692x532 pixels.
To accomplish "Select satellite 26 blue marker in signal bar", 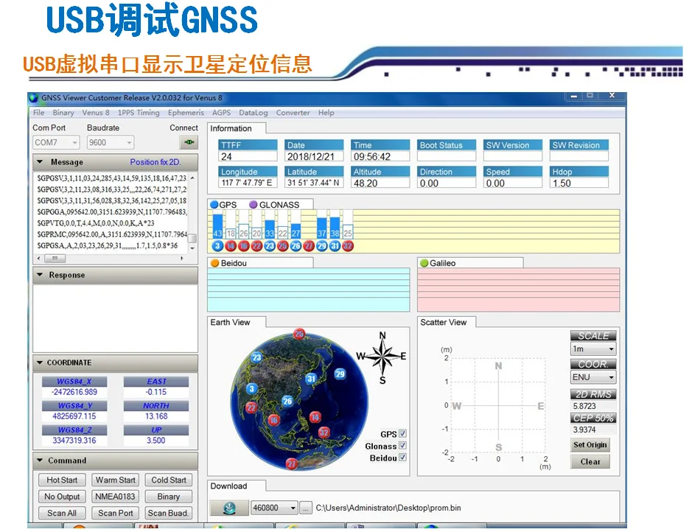I will pyautogui.click(x=296, y=246).
